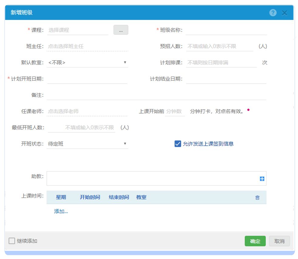The image size is (298, 259).
Task: Open course picker with the ... button
Action: point(121,30)
